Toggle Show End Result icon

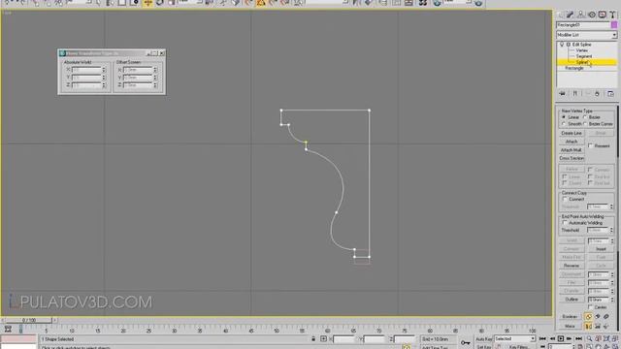coord(574,94)
